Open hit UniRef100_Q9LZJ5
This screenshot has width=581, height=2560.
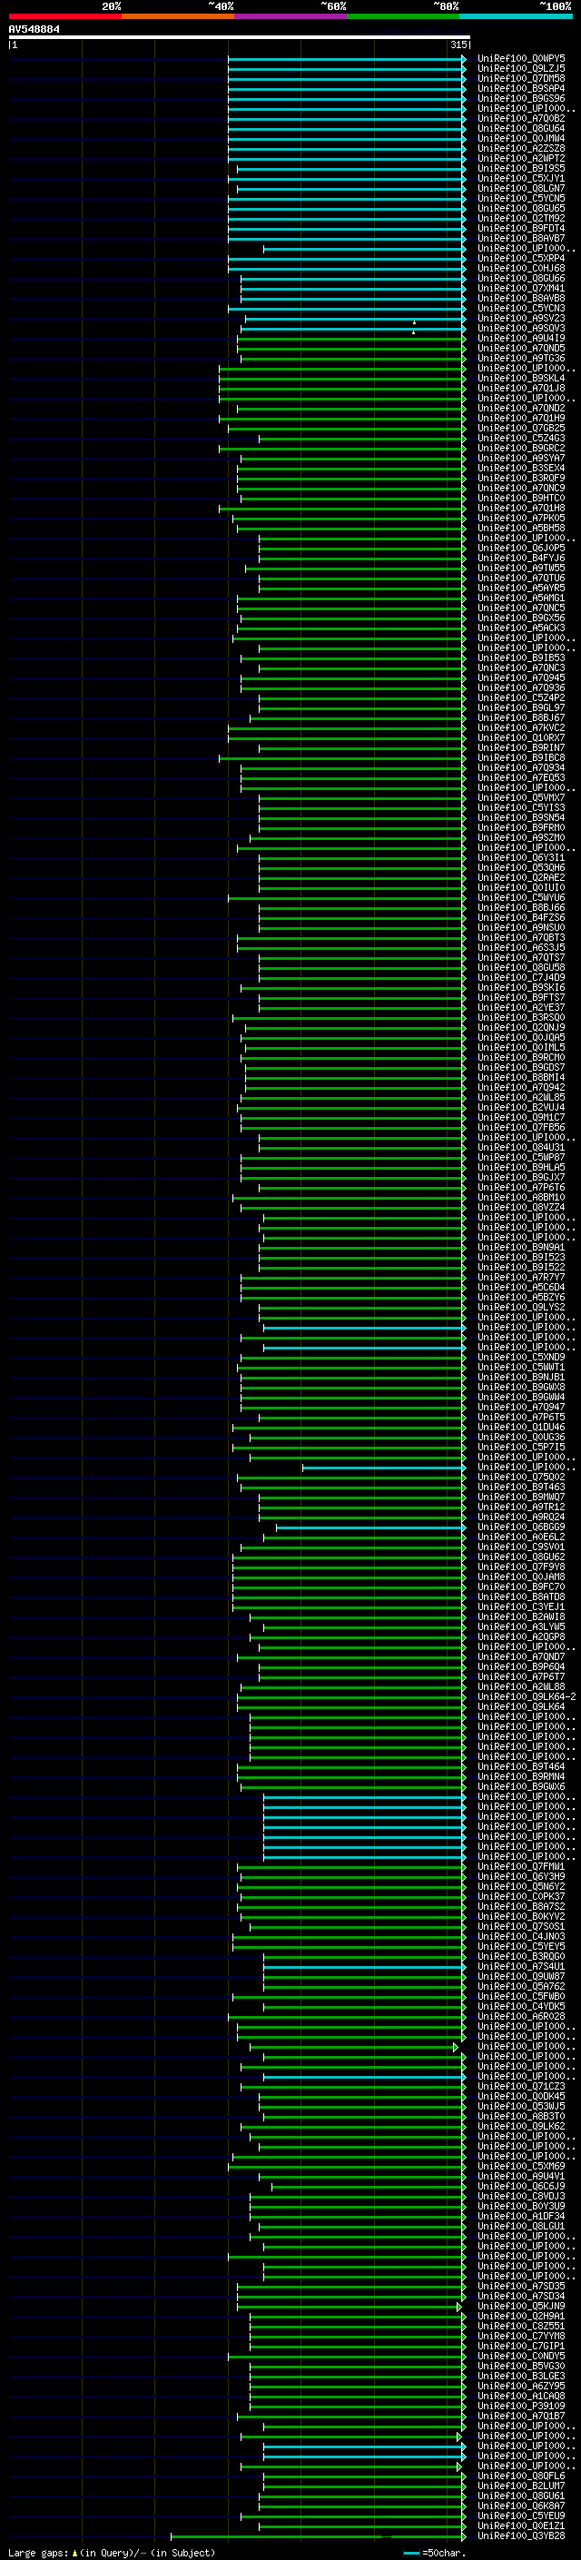pos(521,69)
